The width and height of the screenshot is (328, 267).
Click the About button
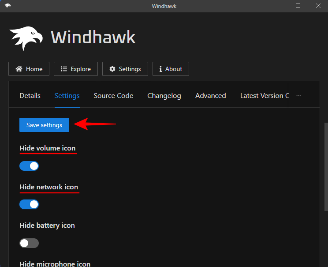point(171,69)
